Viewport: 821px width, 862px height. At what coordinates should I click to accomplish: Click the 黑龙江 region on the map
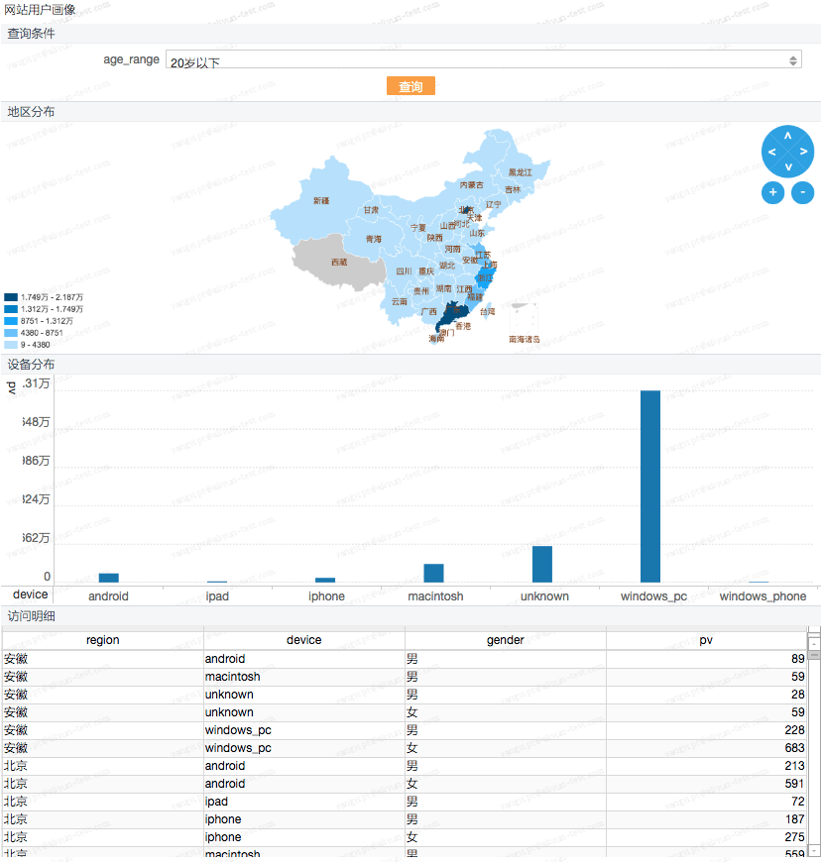point(520,172)
